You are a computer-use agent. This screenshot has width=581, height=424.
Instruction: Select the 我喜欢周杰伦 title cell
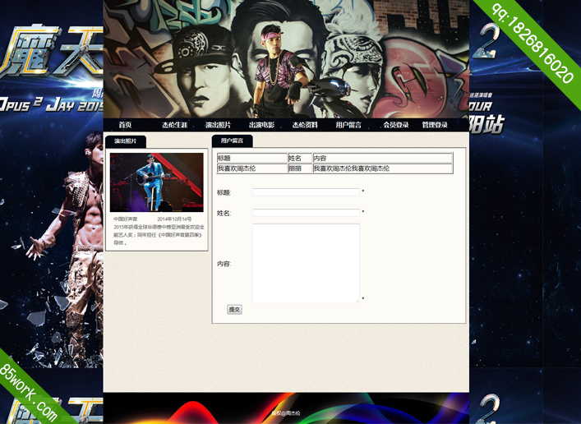[x=252, y=168]
